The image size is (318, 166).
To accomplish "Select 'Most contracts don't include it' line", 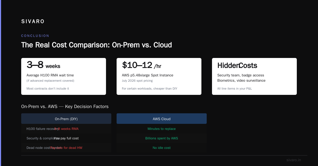I will click(x=48, y=89).
